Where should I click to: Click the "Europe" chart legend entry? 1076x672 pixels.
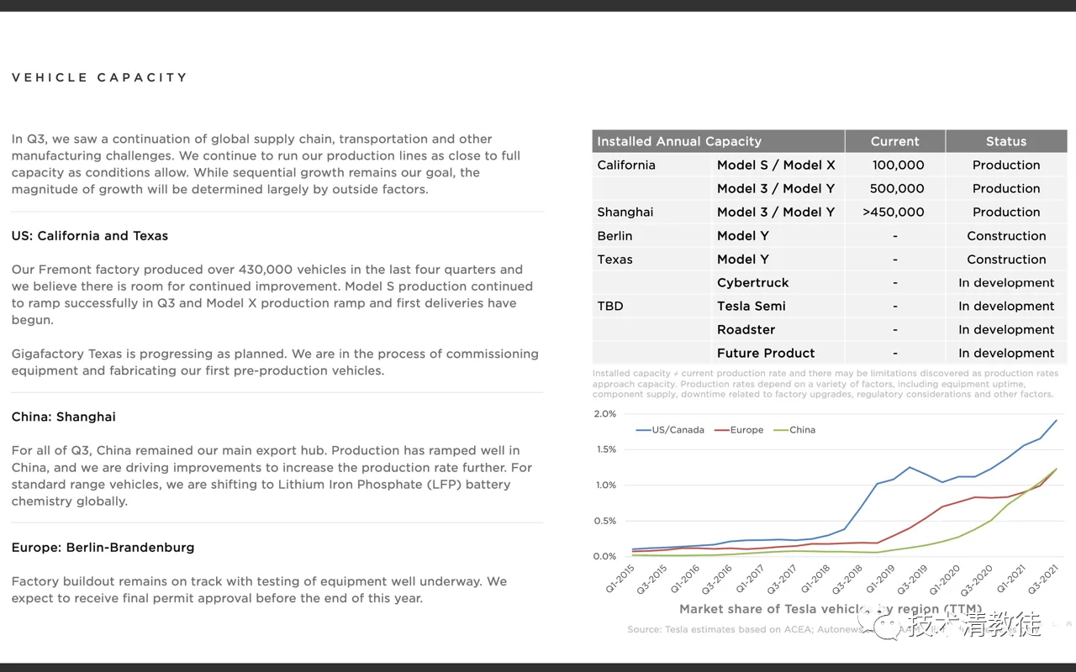739,430
